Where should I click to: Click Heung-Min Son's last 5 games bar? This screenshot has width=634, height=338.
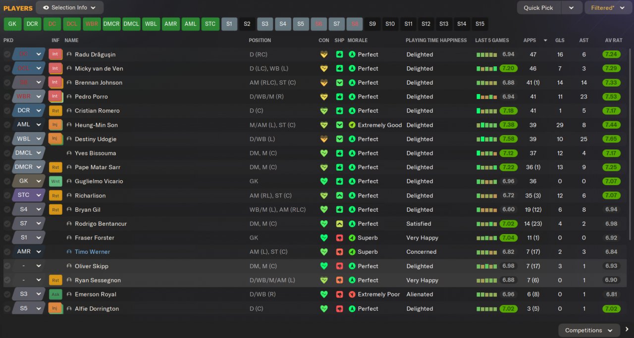click(x=486, y=125)
